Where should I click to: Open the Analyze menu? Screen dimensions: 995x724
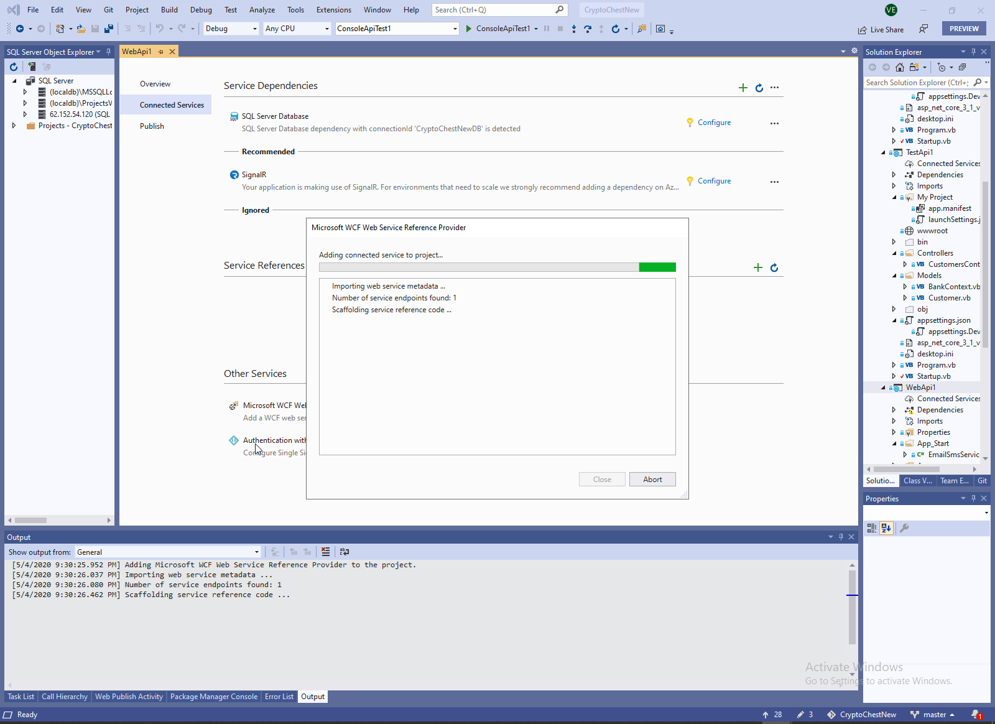[262, 10]
